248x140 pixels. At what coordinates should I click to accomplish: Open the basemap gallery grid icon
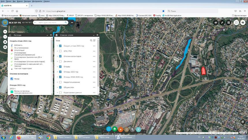pos(228,22)
